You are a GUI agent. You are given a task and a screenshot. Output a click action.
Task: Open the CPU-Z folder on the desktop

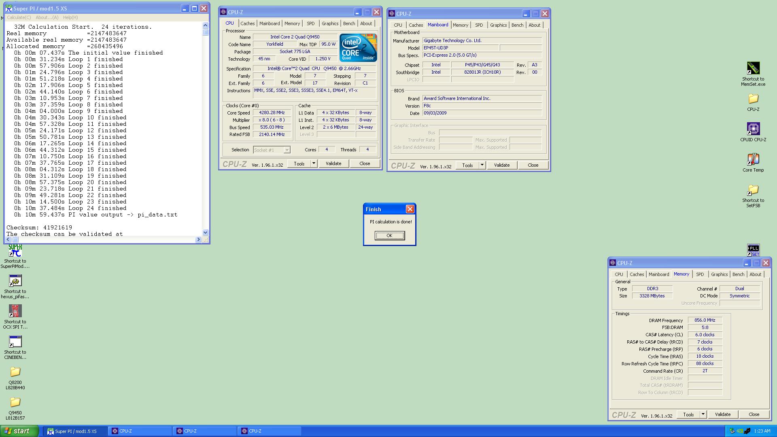pyautogui.click(x=753, y=99)
